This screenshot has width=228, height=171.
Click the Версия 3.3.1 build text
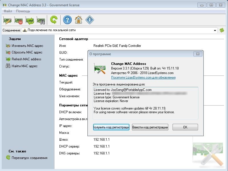pos(145,68)
